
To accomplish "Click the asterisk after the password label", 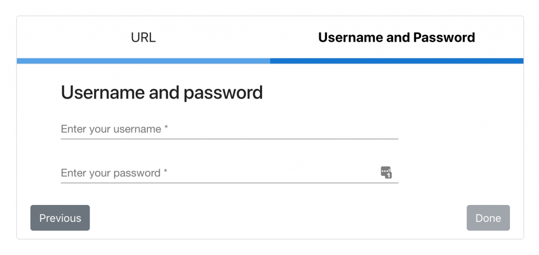I will point(165,171).
